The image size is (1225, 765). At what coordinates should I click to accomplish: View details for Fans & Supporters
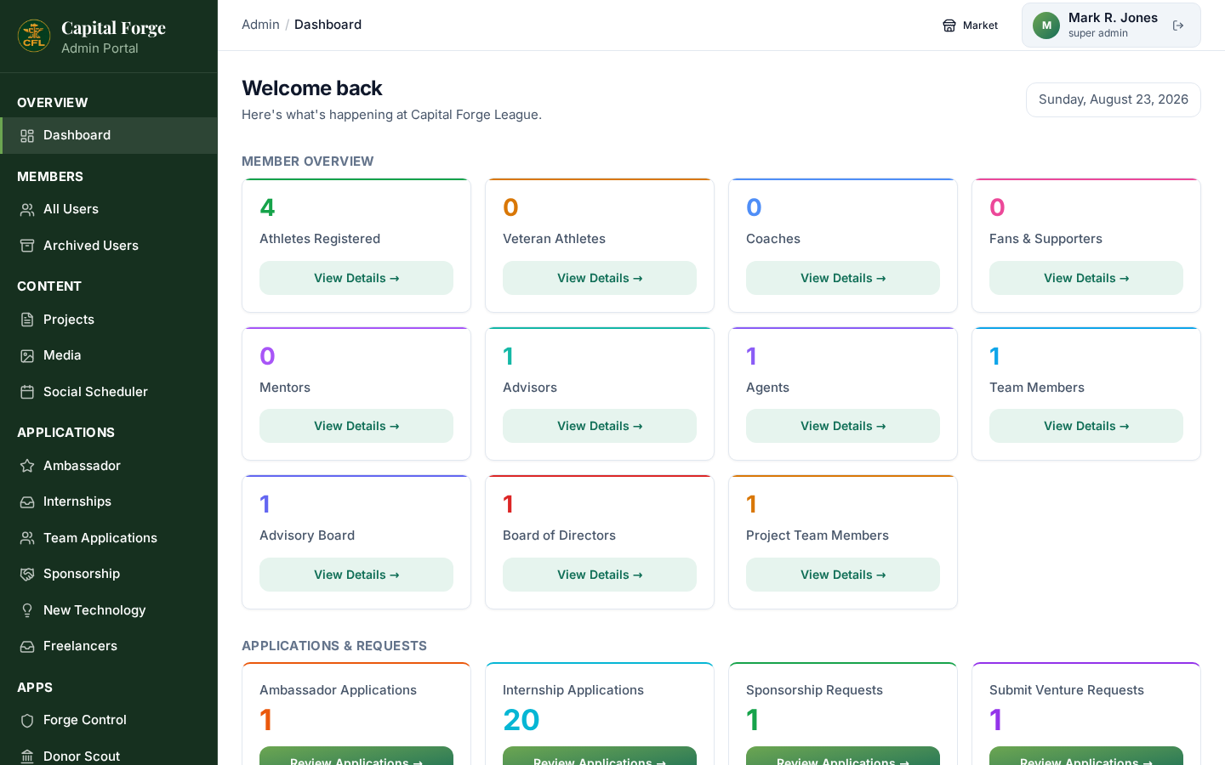(1086, 278)
